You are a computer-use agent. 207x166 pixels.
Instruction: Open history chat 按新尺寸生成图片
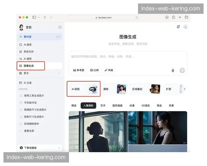(x=34, y=117)
